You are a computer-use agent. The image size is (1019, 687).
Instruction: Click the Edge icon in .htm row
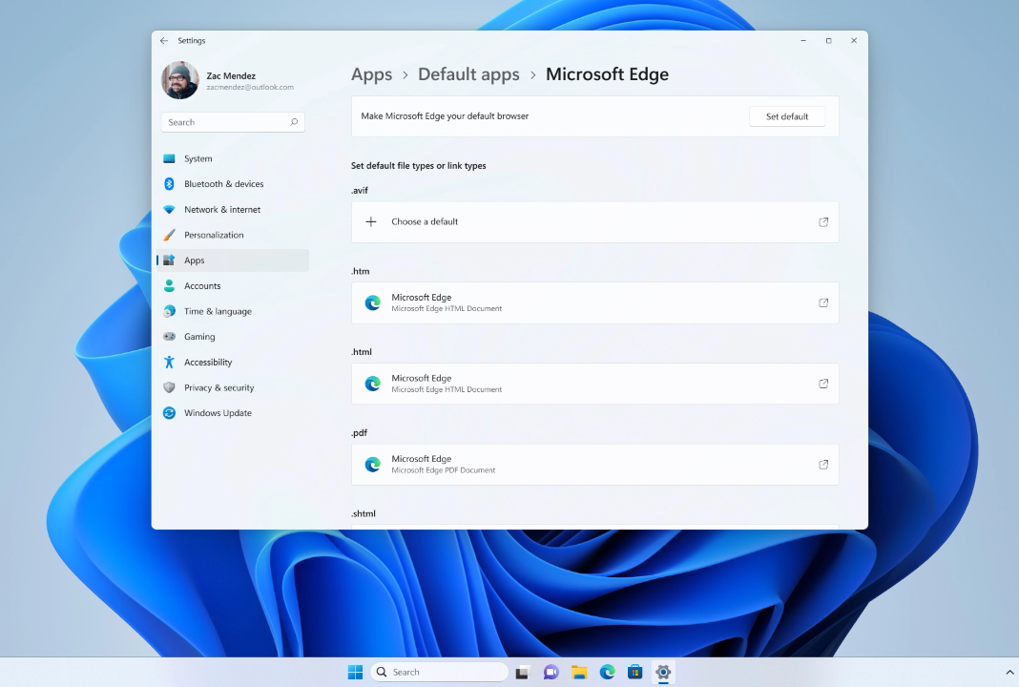click(372, 302)
